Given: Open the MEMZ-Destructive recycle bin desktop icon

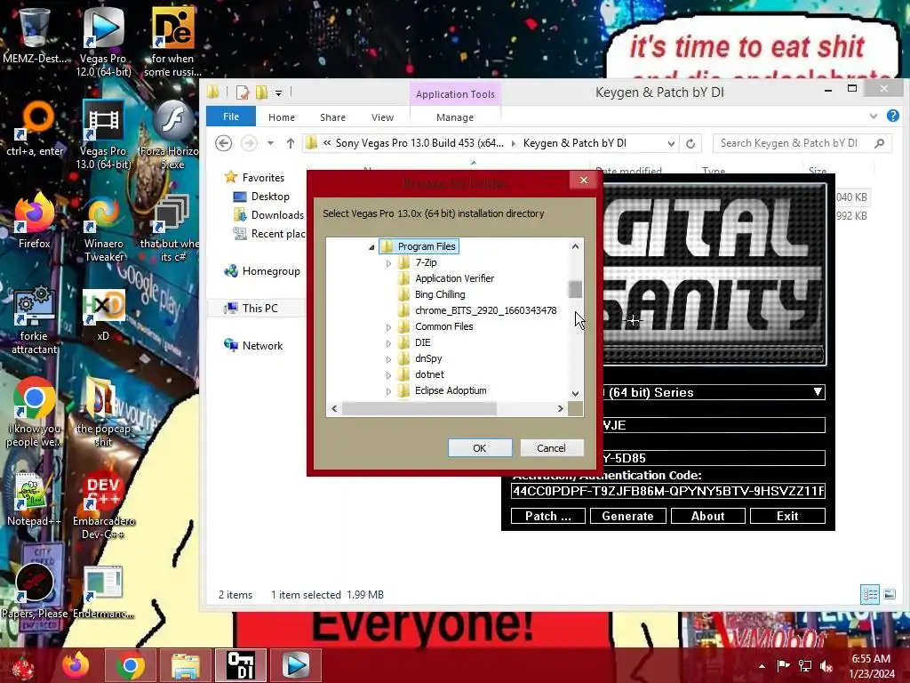Looking at the screenshot, I should 34,36.
